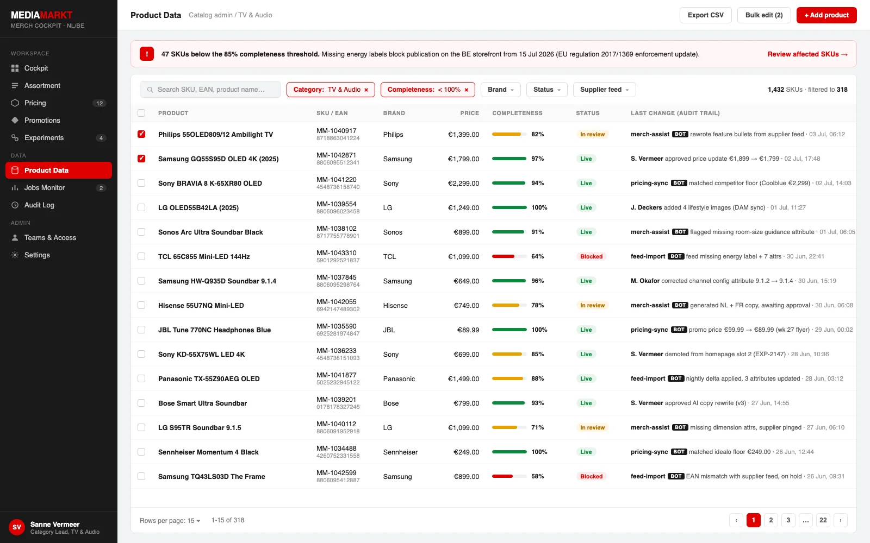870x543 pixels.
Task: Tick the Sonos Arc Ultra Soundbar checkbox
Action: coord(141,232)
